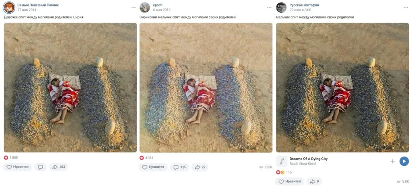This screenshot has height=188, width=412.
Task: Open comments on the Самый Полезный Паблик post
Action: click(x=40, y=167)
